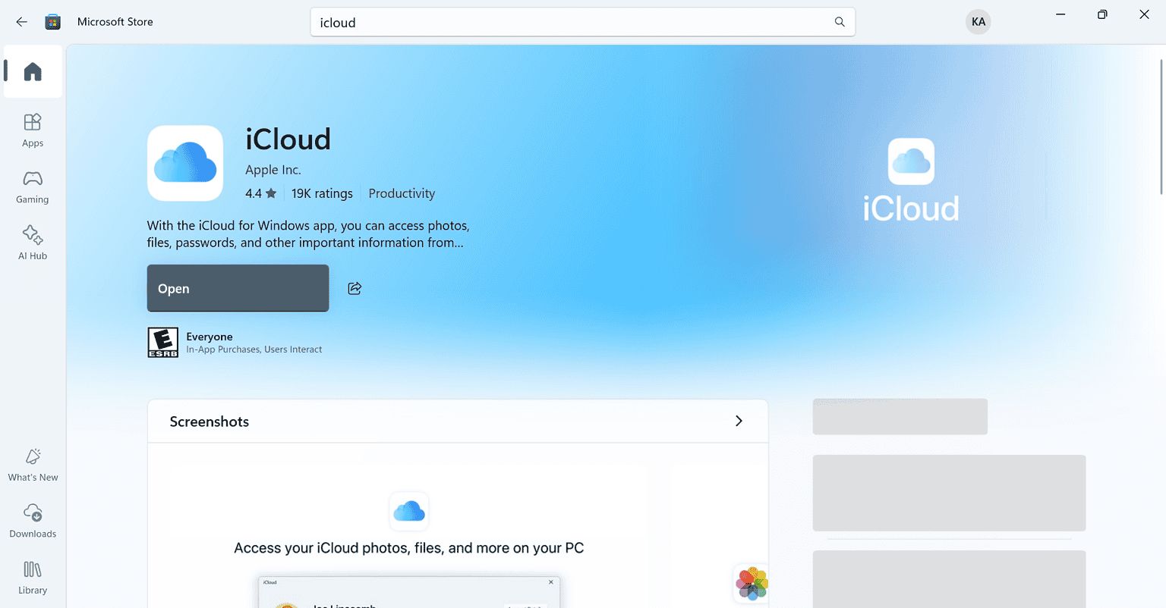Image resolution: width=1166 pixels, height=608 pixels.
Task: Click the Apple Inc. publisher link
Action: click(x=273, y=170)
